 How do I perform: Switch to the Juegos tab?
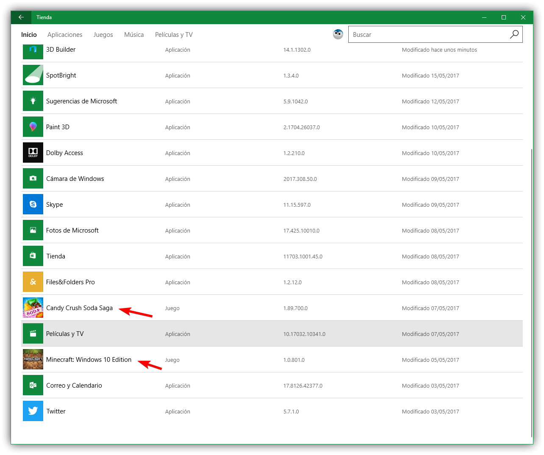coord(103,35)
